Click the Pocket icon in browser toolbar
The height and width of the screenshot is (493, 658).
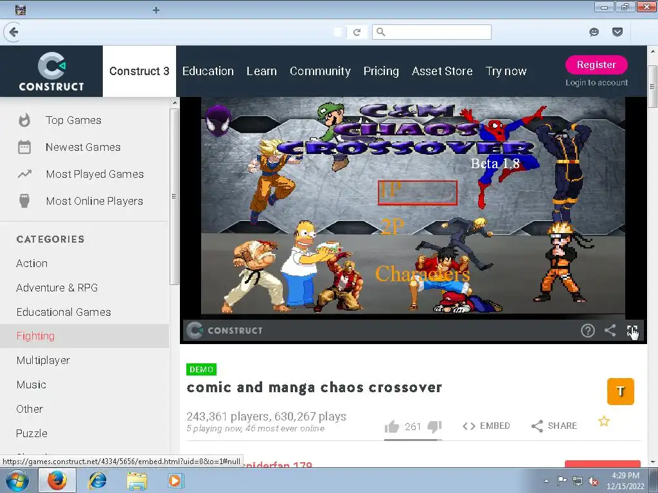pyautogui.click(x=618, y=32)
